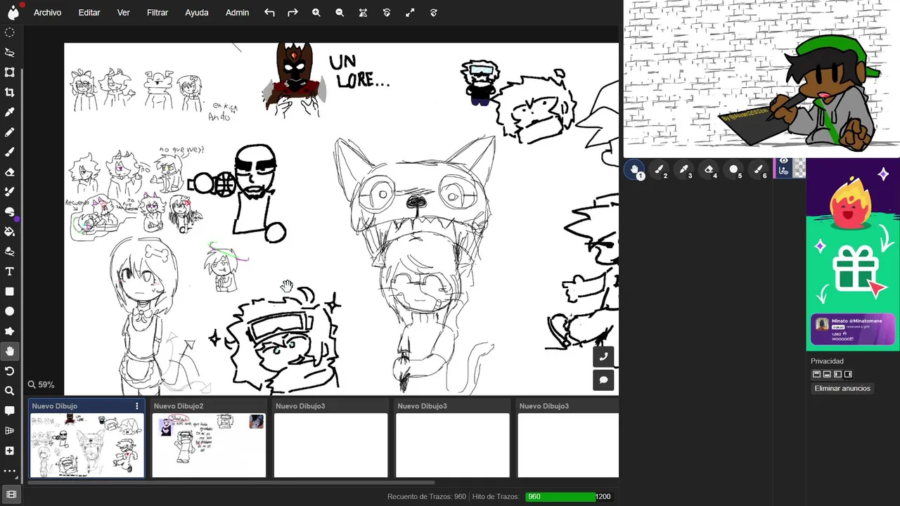The height and width of the screenshot is (506, 900).
Task: Toggle layer user visibility icon
Action: [784, 171]
